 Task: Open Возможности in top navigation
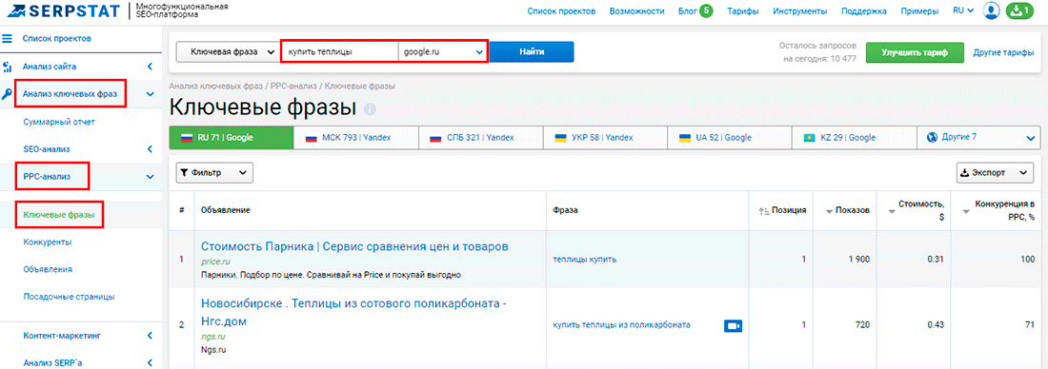point(637,10)
